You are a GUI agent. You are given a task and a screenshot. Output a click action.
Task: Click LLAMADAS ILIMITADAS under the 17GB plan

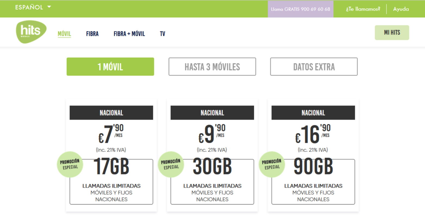[111, 186]
